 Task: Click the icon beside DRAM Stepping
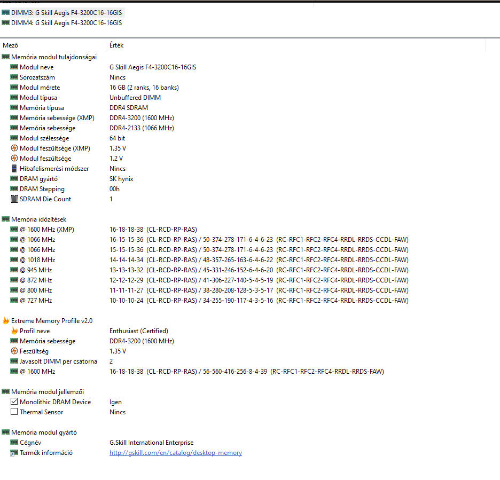tap(14, 188)
